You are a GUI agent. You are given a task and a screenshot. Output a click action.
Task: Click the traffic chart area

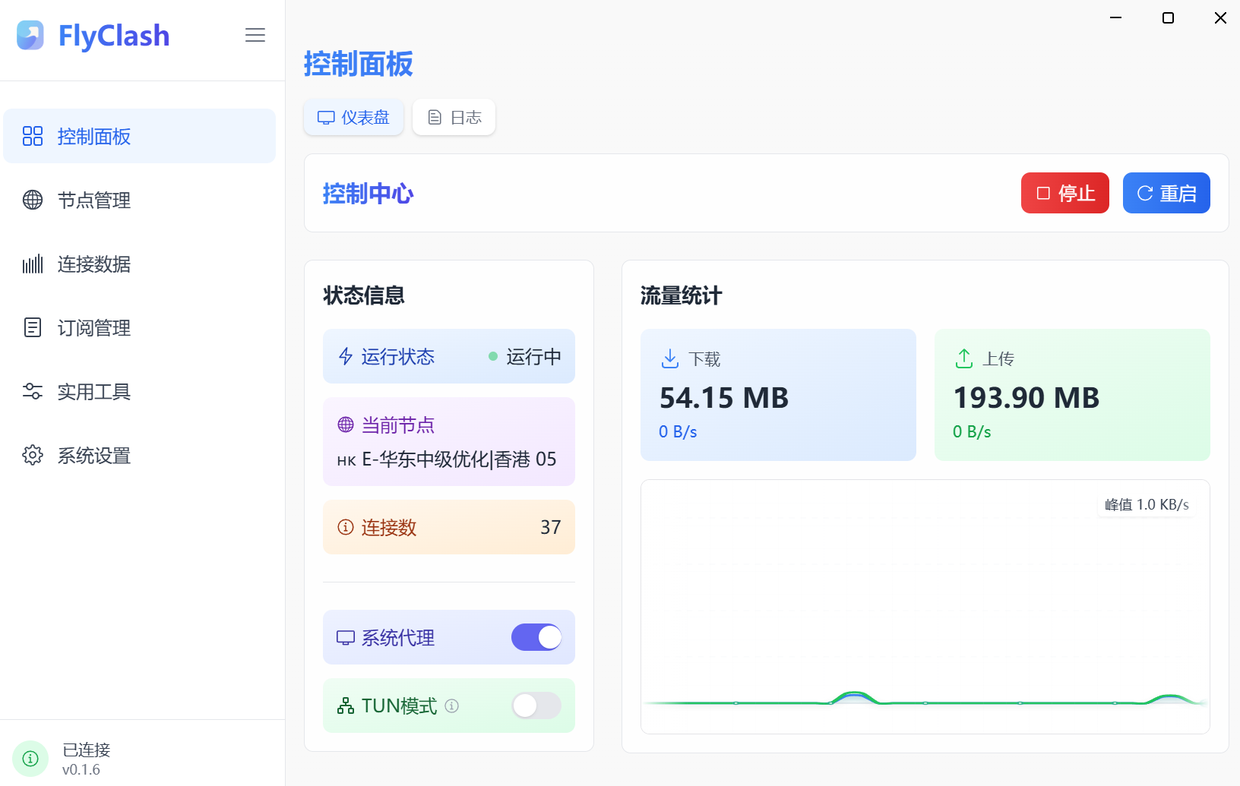tap(925, 607)
